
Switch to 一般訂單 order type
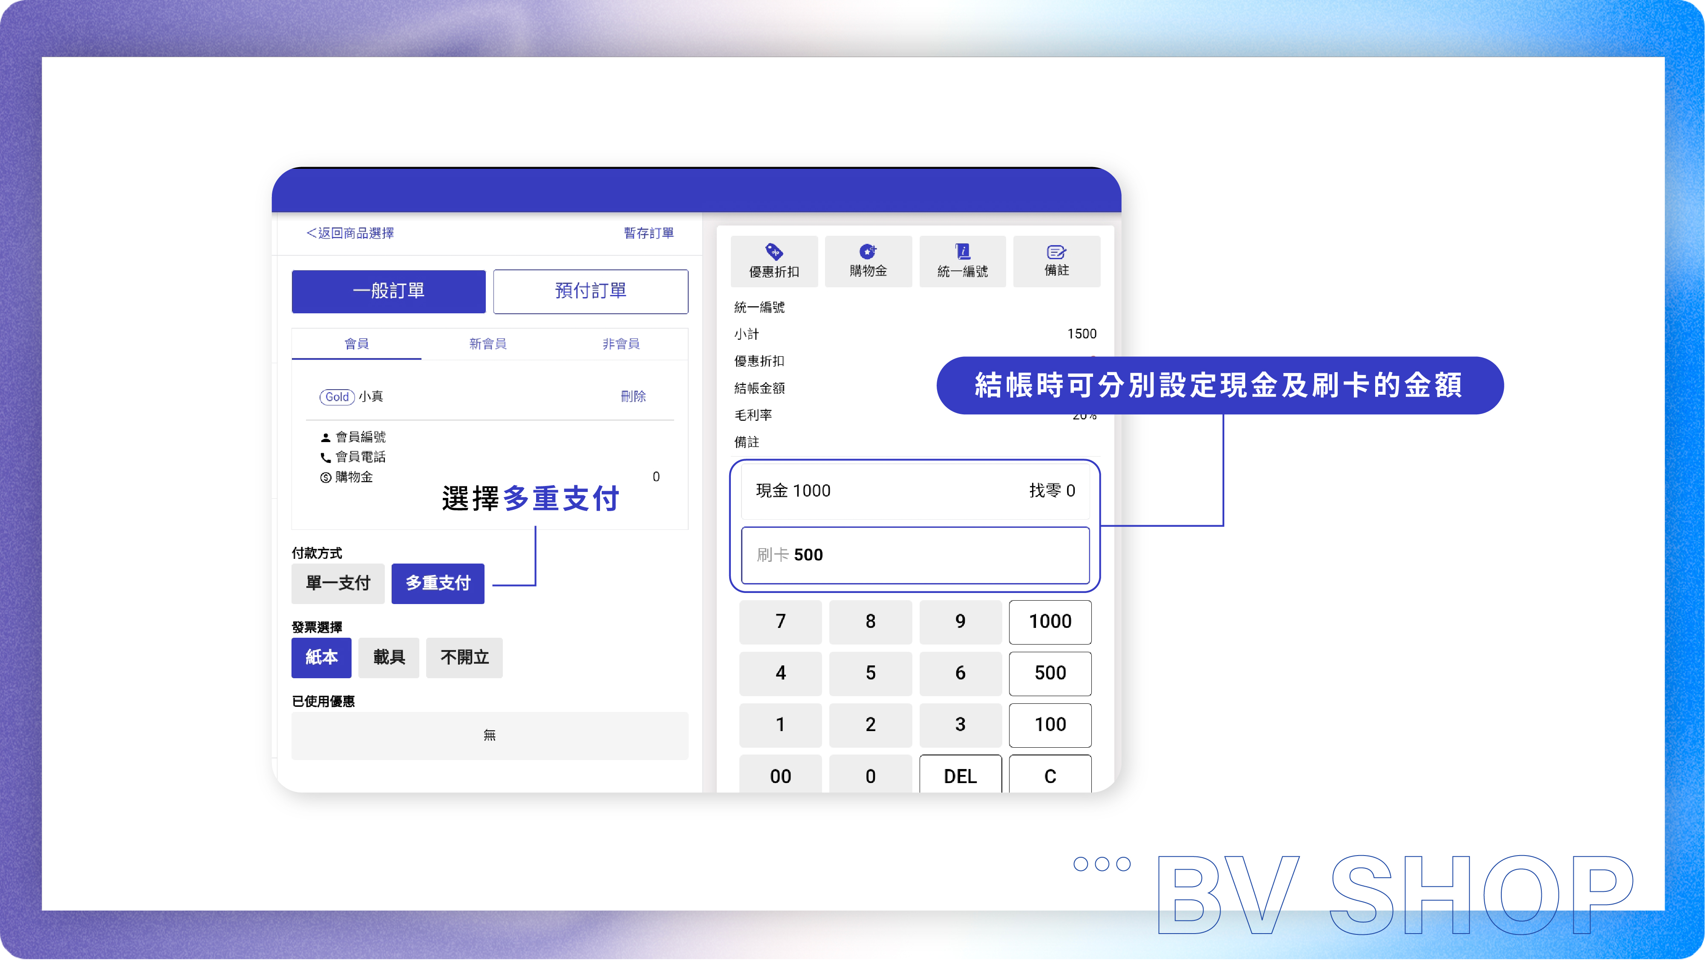pyautogui.click(x=389, y=291)
